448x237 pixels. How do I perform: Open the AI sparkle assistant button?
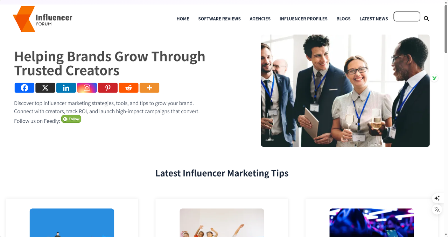(437, 198)
